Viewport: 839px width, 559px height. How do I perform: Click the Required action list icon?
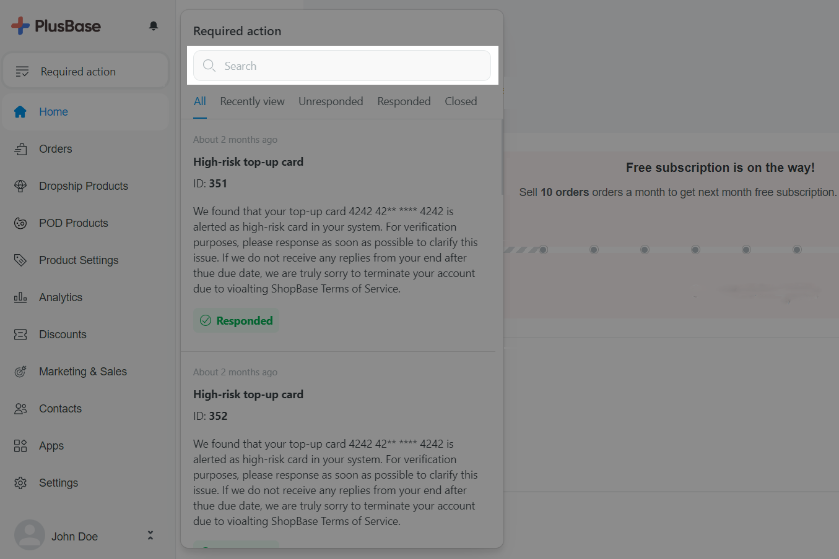pos(22,72)
